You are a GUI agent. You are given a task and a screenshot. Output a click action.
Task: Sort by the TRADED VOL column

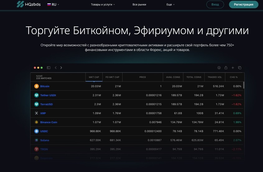click(x=215, y=77)
